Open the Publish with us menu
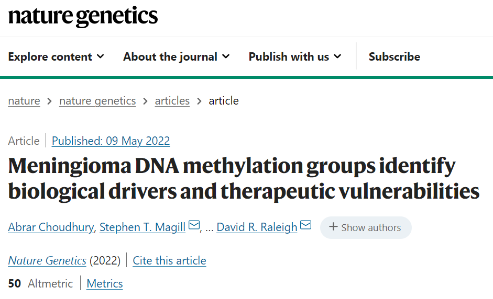The height and width of the screenshot is (299, 493). point(295,57)
